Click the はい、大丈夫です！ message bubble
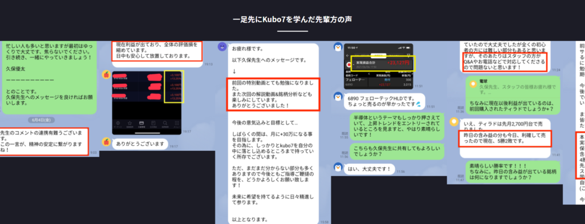This screenshot has height=224, width=585. point(368,169)
